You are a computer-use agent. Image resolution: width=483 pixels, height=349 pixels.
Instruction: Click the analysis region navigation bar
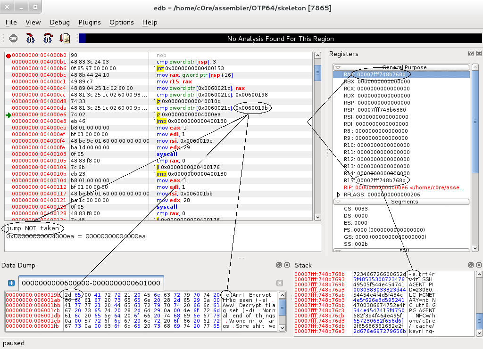pyautogui.click(x=280, y=39)
